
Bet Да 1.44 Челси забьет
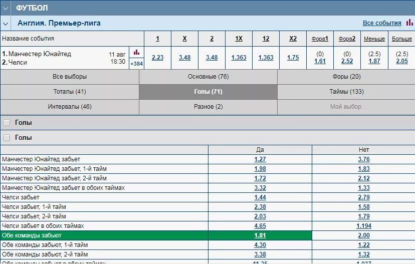[260, 197]
